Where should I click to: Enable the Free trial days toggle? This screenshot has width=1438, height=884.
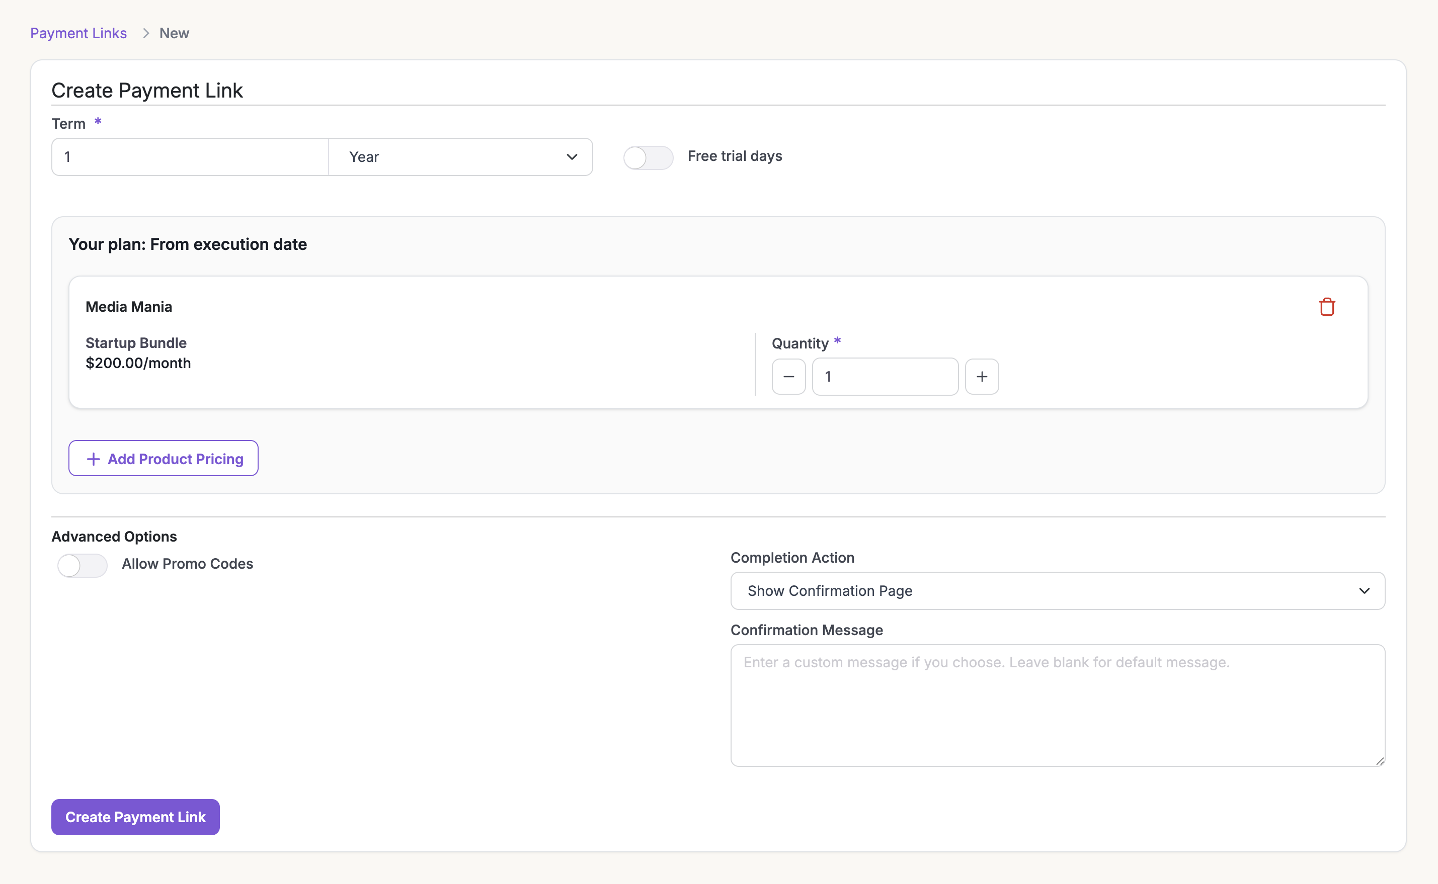coord(648,157)
